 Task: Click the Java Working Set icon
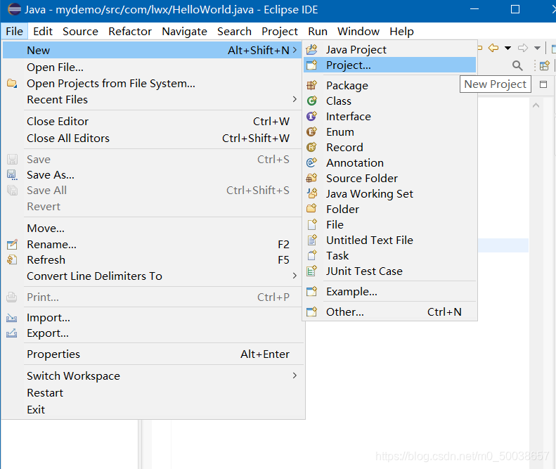click(311, 193)
